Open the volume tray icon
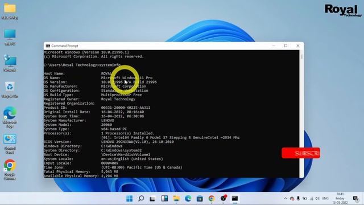The width and height of the screenshot is (364, 205). click(317, 199)
